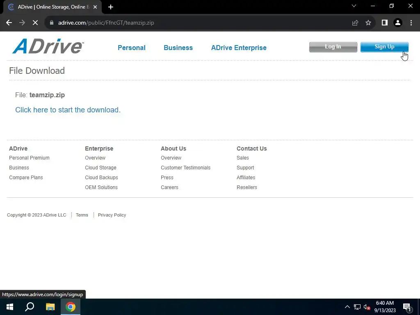Open Compare Plans link
This screenshot has width=420, height=315.
pos(26,178)
